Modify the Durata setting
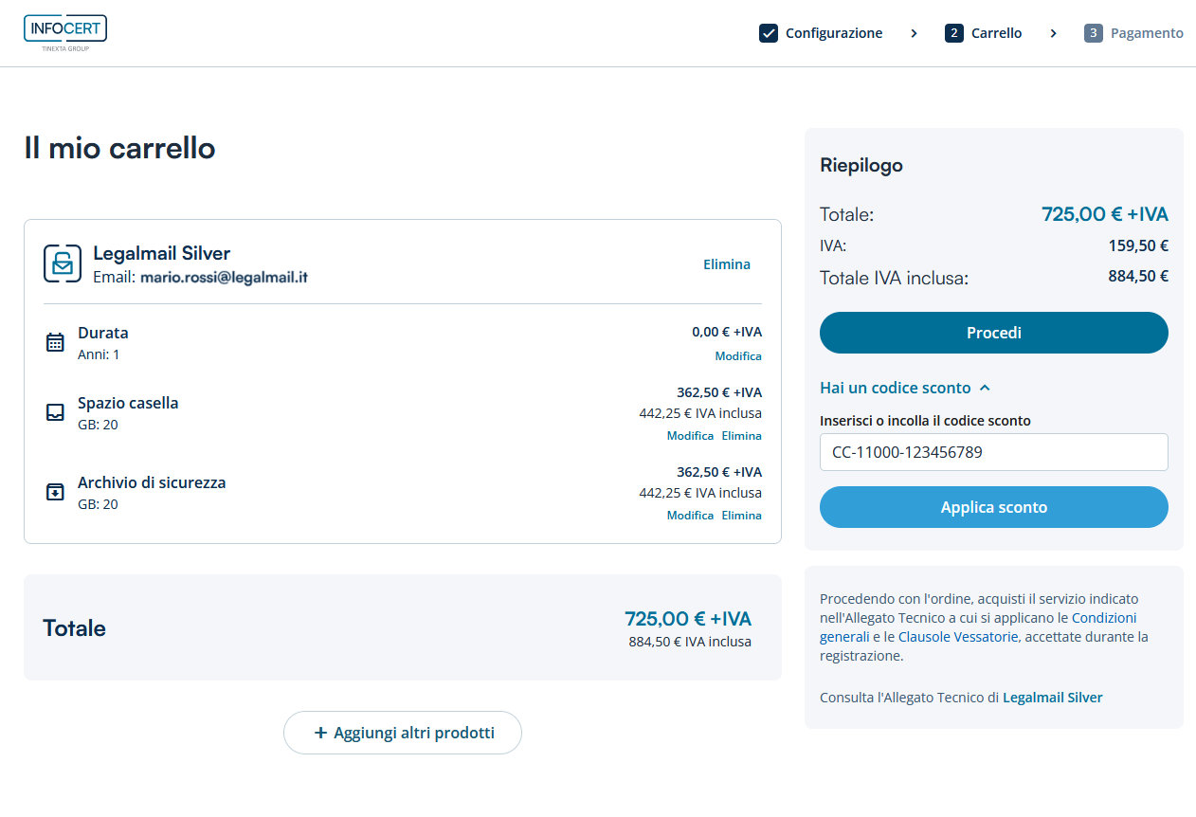This screenshot has height=817, width=1196. point(737,356)
